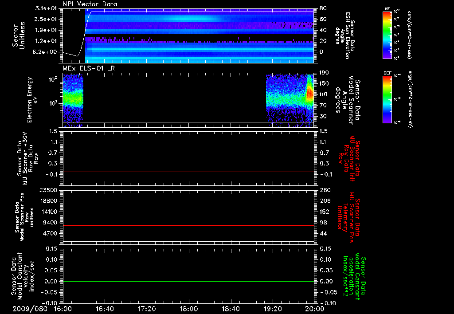This screenshot has height=314, width=454.
Task: Click the red electron flux hotspot near 20:00
Action: [310, 93]
